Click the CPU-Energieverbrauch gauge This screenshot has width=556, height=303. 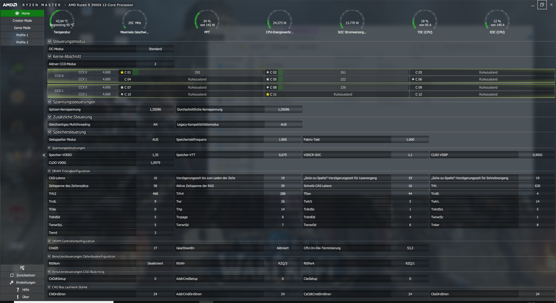tap(280, 22)
